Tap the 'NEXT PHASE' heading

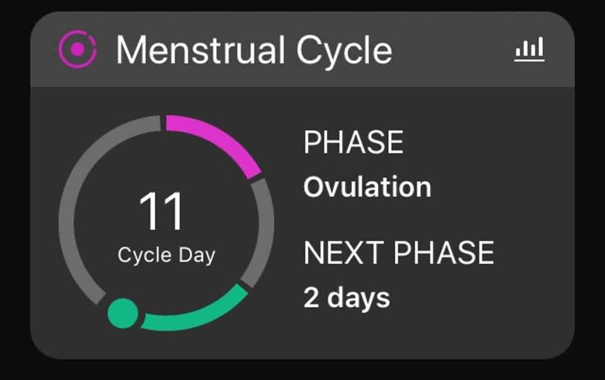click(x=398, y=253)
